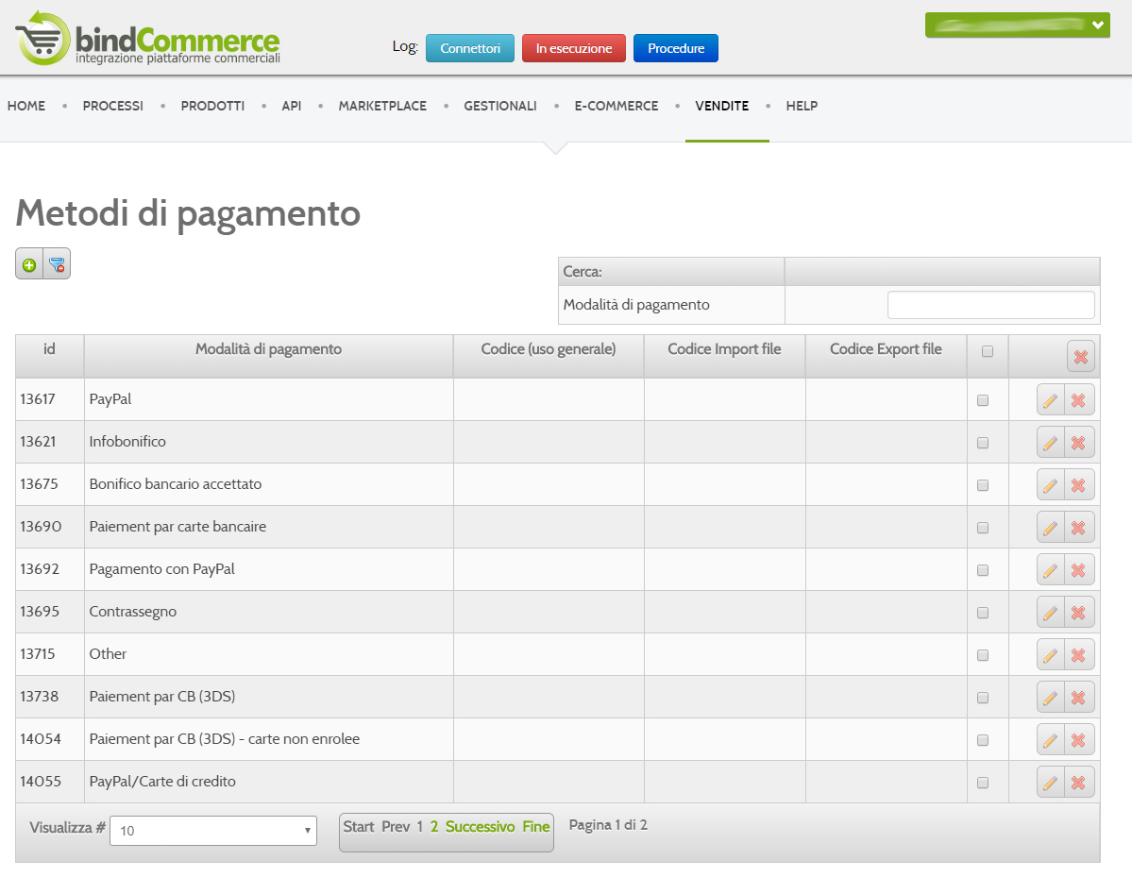1132x894 pixels.
Task: Toggle the select-all checkbox in header
Action: 987,351
